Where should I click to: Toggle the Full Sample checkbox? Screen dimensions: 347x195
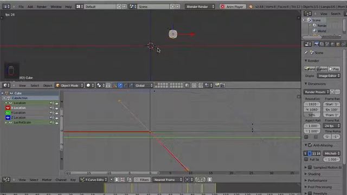pos(306,159)
